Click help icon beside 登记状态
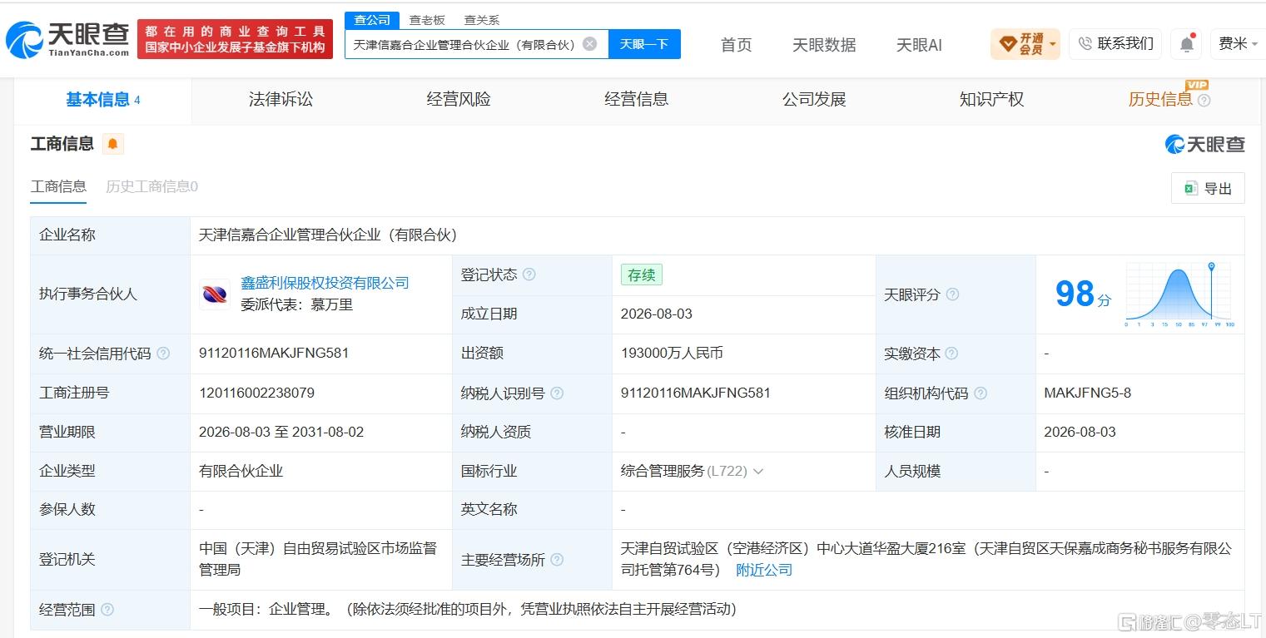 tap(529, 274)
